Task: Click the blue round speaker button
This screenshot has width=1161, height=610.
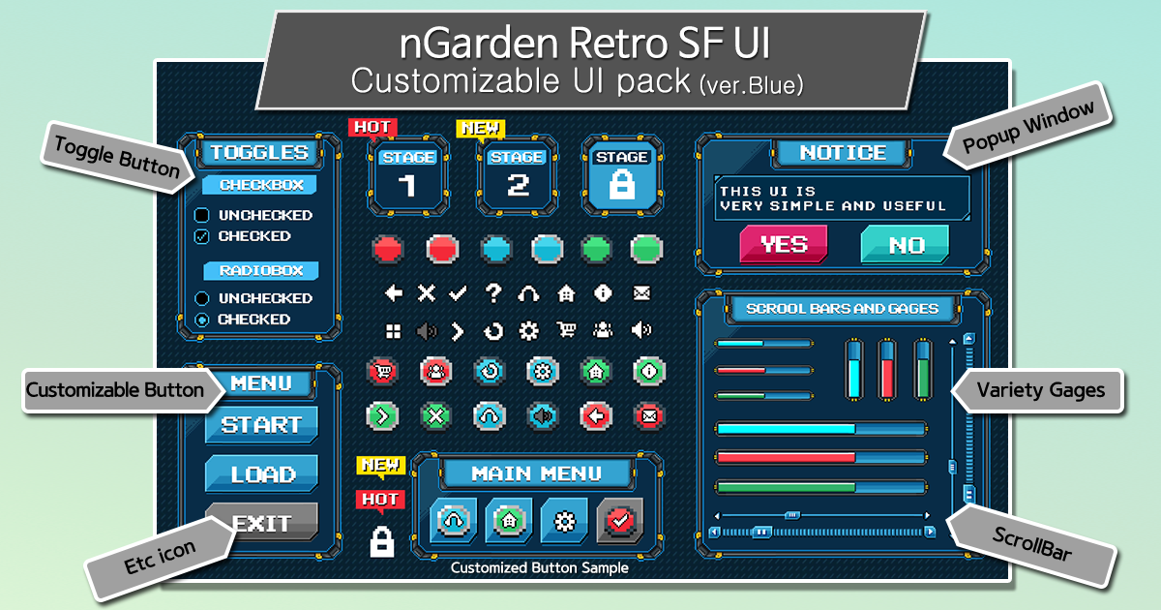Action: coord(542,416)
